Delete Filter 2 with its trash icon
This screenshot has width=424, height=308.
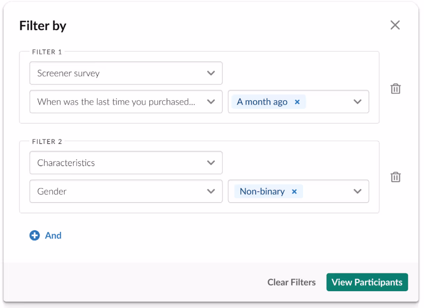396,177
